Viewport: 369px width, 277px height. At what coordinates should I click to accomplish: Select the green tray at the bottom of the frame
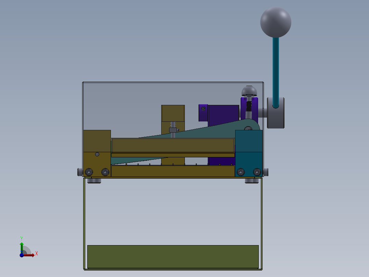173,256
